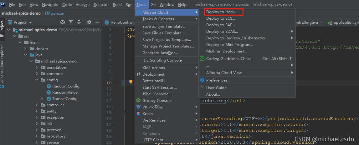This screenshot has width=359, height=145.
Task: Open the IDE Scripting Console
Action: [x=167, y=60]
